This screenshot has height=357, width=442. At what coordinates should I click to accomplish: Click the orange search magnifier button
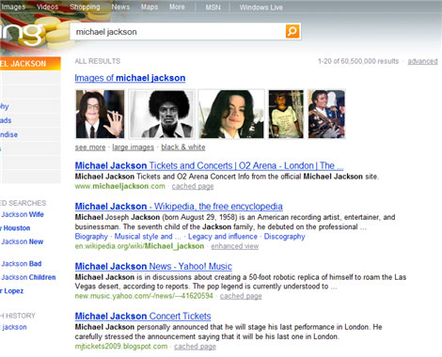click(x=292, y=31)
